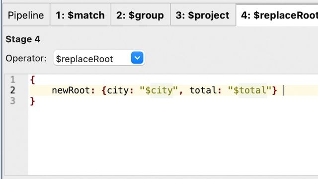Screen dimensions: 318x179
Task: Click line number 3 in the gutter
Action: [x=13, y=101]
